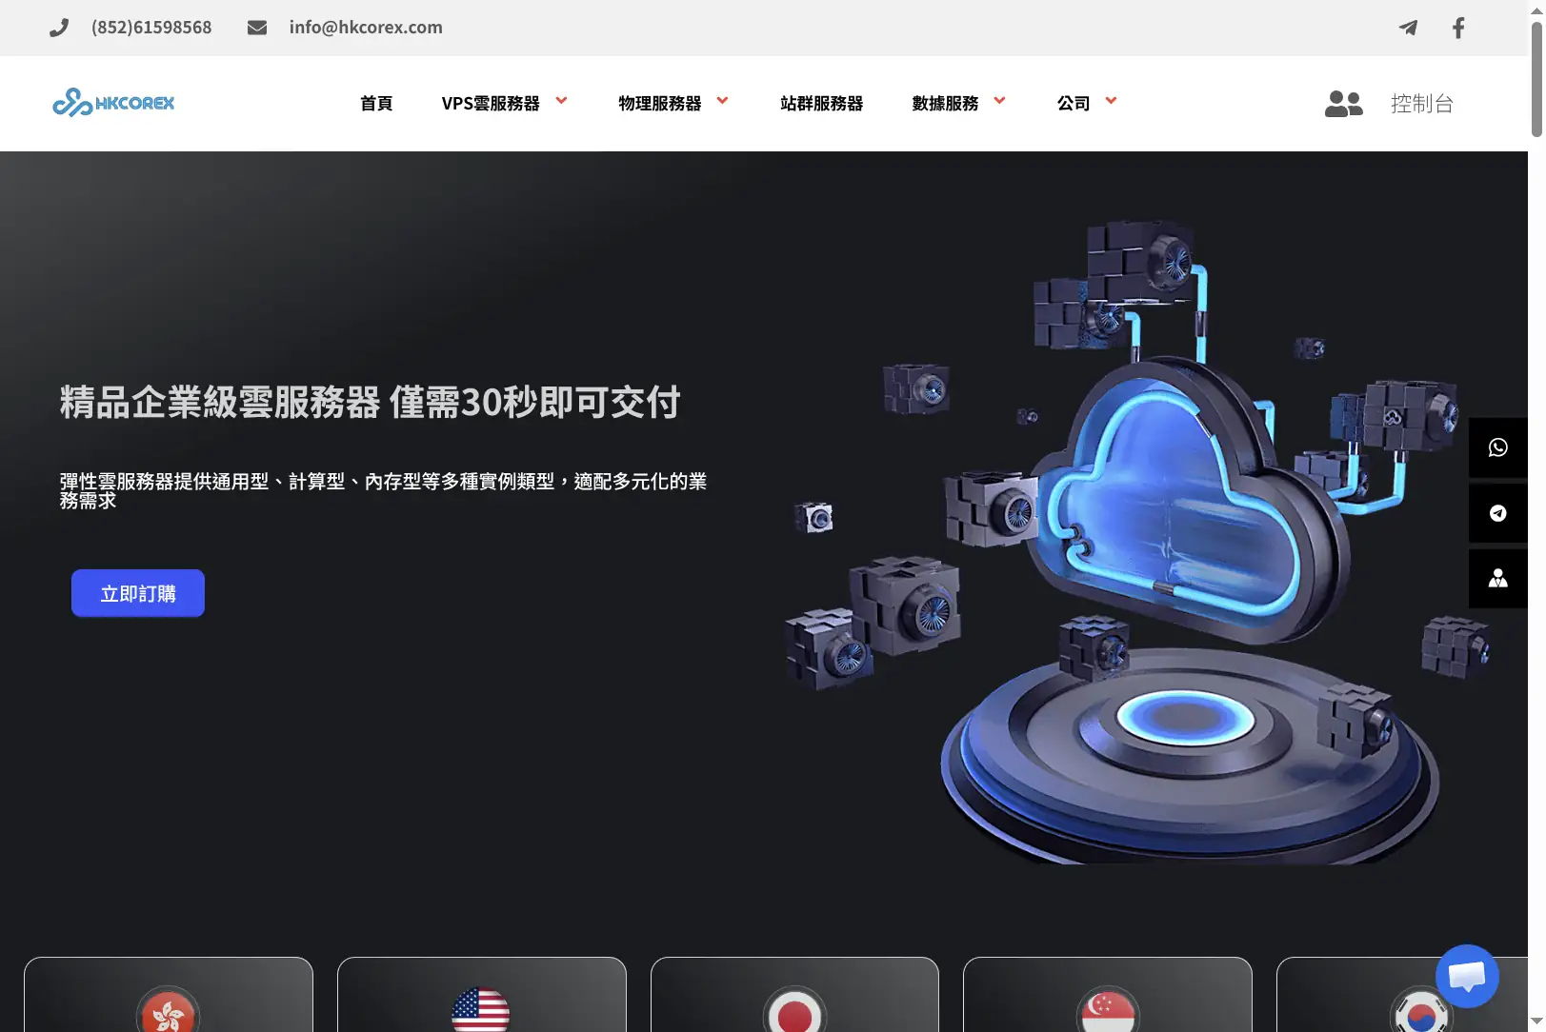Click the envelope email icon

click(x=257, y=28)
